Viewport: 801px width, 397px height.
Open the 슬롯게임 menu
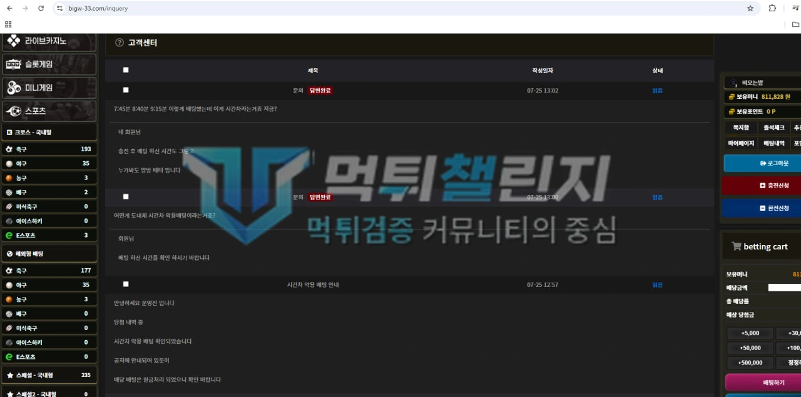tap(49, 64)
